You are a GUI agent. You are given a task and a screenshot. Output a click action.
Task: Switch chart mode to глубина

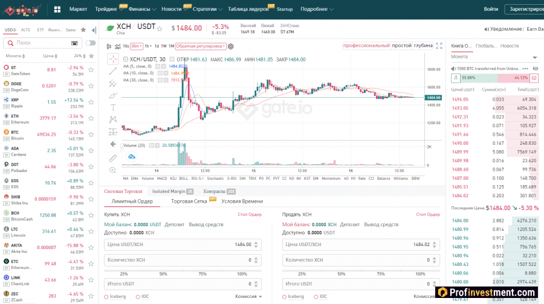pyautogui.click(x=423, y=45)
